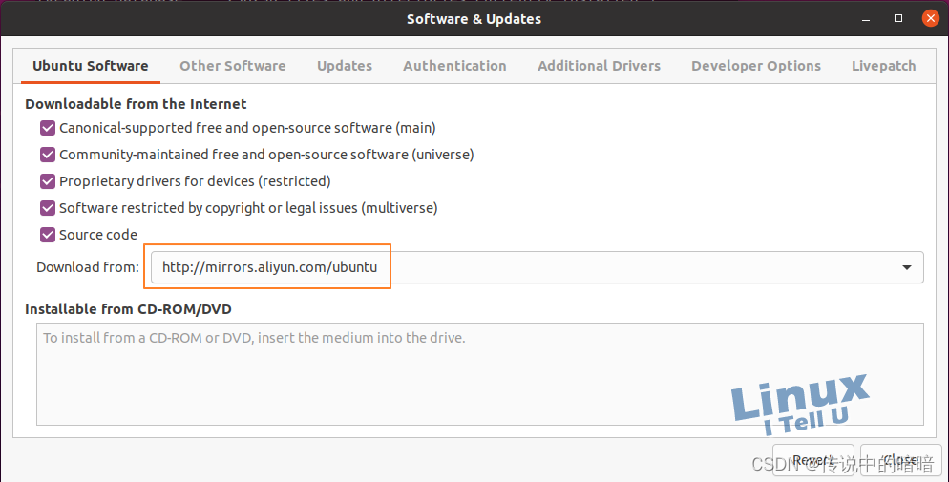Click the 'Download from:' label
Viewport: 949px width, 482px height.
88,267
